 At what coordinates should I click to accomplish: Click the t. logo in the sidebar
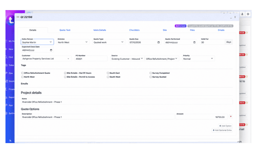11,20
